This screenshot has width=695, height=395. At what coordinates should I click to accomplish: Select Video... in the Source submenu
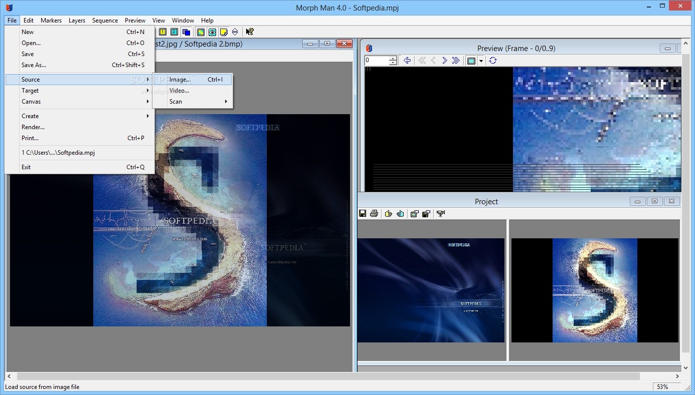(x=193, y=91)
